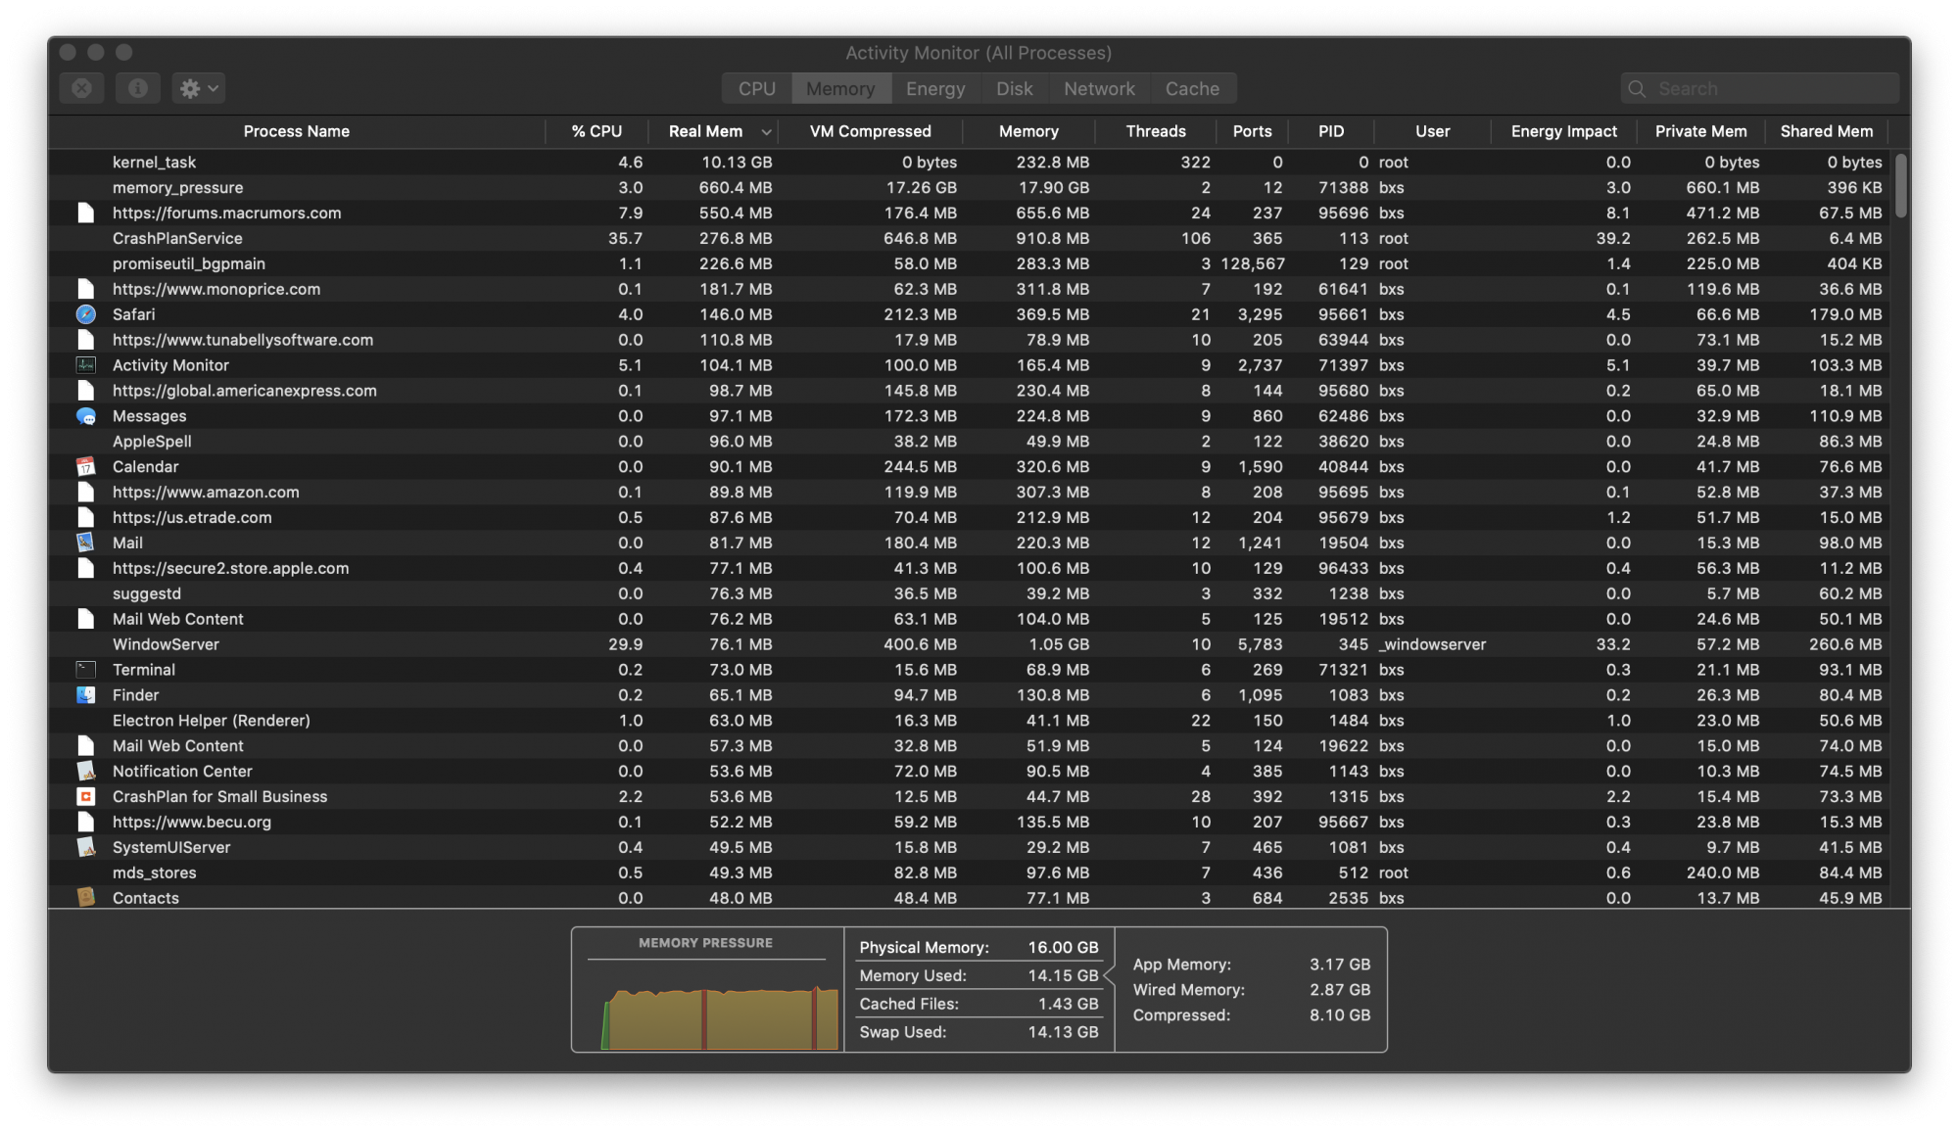Open the Network tab
Screen dimensions: 1959x1132
click(1099, 88)
